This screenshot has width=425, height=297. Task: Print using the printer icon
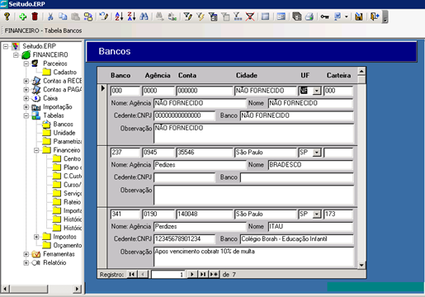tap(309, 16)
